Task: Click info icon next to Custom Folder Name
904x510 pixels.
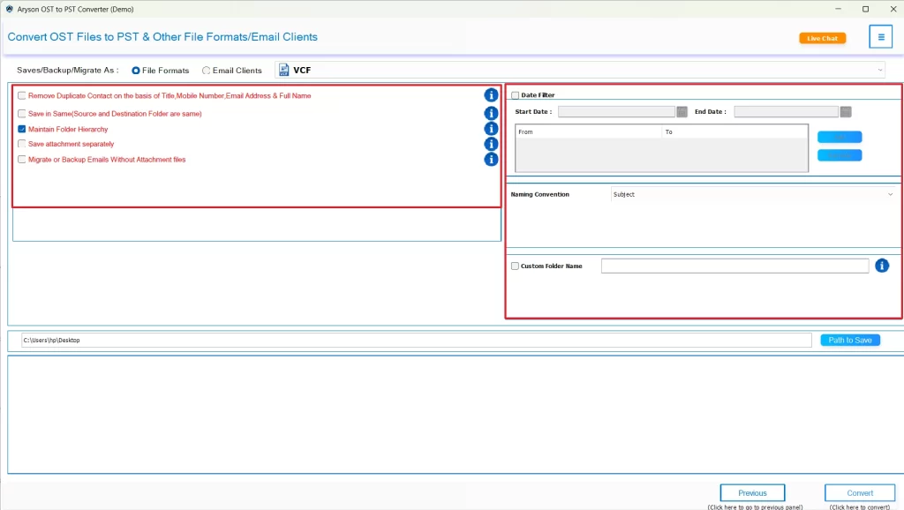Action: click(881, 266)
